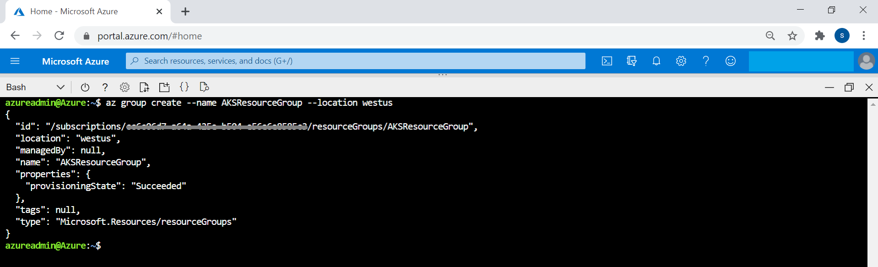Open the Azure portal hamburger menu
Screen dimensions: 878x267
pyautogui.click(x=15, y=61)
